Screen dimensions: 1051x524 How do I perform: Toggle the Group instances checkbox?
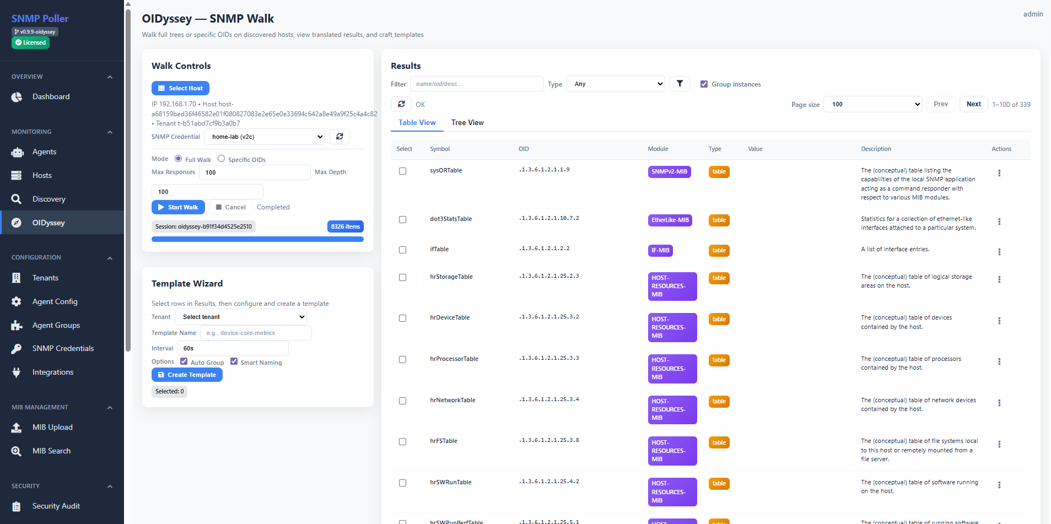pos(704,84)
